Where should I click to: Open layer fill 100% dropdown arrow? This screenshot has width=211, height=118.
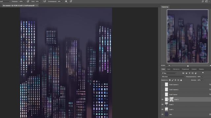202,80
